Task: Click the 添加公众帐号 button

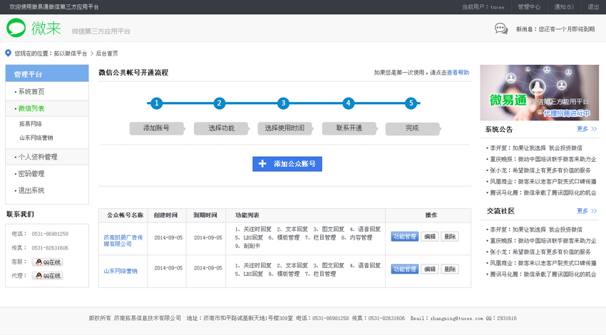Action: coord(287,164)
